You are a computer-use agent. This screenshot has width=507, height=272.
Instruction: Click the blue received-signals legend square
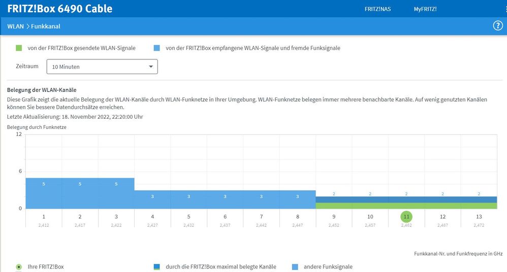(156, 48)
